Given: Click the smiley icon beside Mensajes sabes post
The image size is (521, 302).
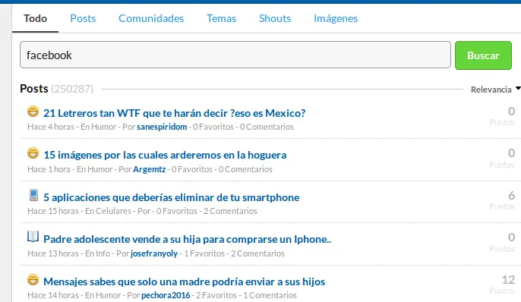Looking at the screenshot, I should coord(33,280).
